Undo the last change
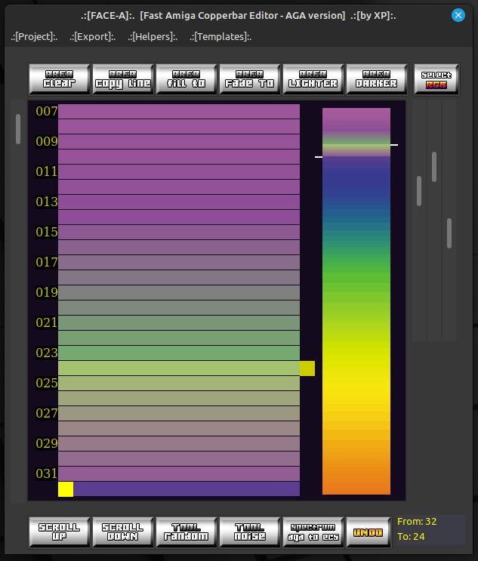This screenshot has height=561, width=478. click(x=368, y=532)
